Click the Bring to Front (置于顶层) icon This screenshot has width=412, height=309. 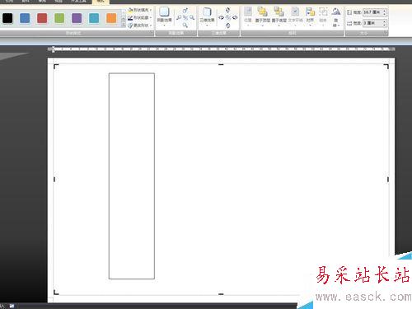pos(262,12)
